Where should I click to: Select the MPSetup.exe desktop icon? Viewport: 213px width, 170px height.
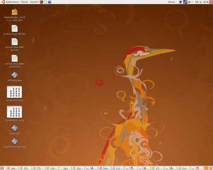tap(15, 75)
